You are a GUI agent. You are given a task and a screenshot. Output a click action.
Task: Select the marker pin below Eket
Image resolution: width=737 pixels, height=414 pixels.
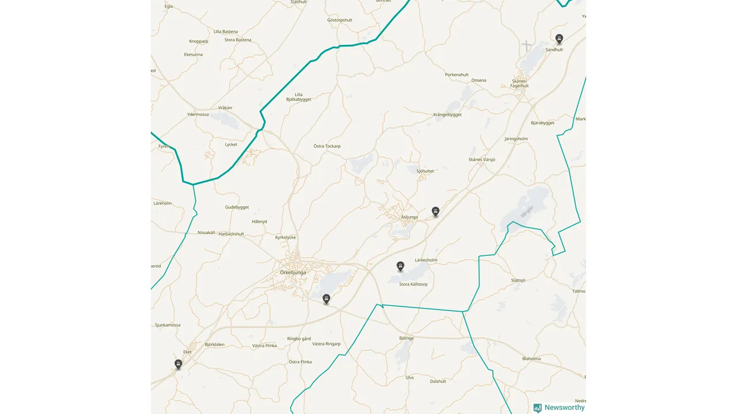click(178, 364)
